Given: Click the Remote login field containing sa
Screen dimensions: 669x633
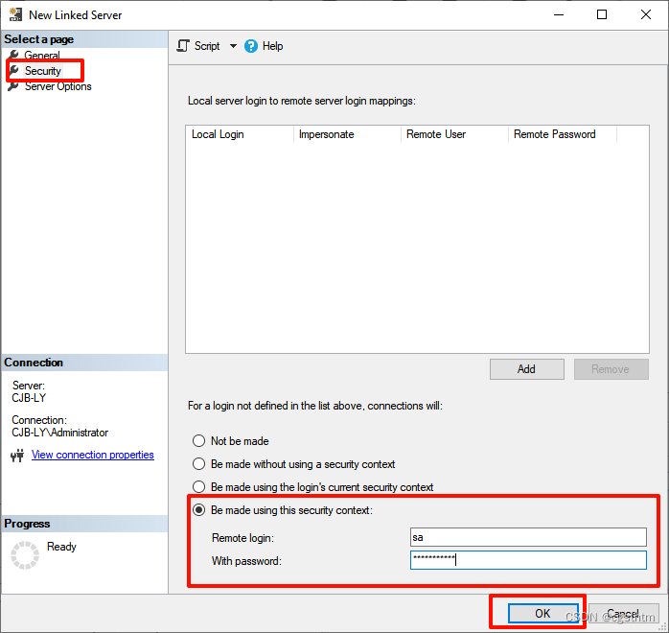Looking at the screenshot, I should tap(528, 537).
